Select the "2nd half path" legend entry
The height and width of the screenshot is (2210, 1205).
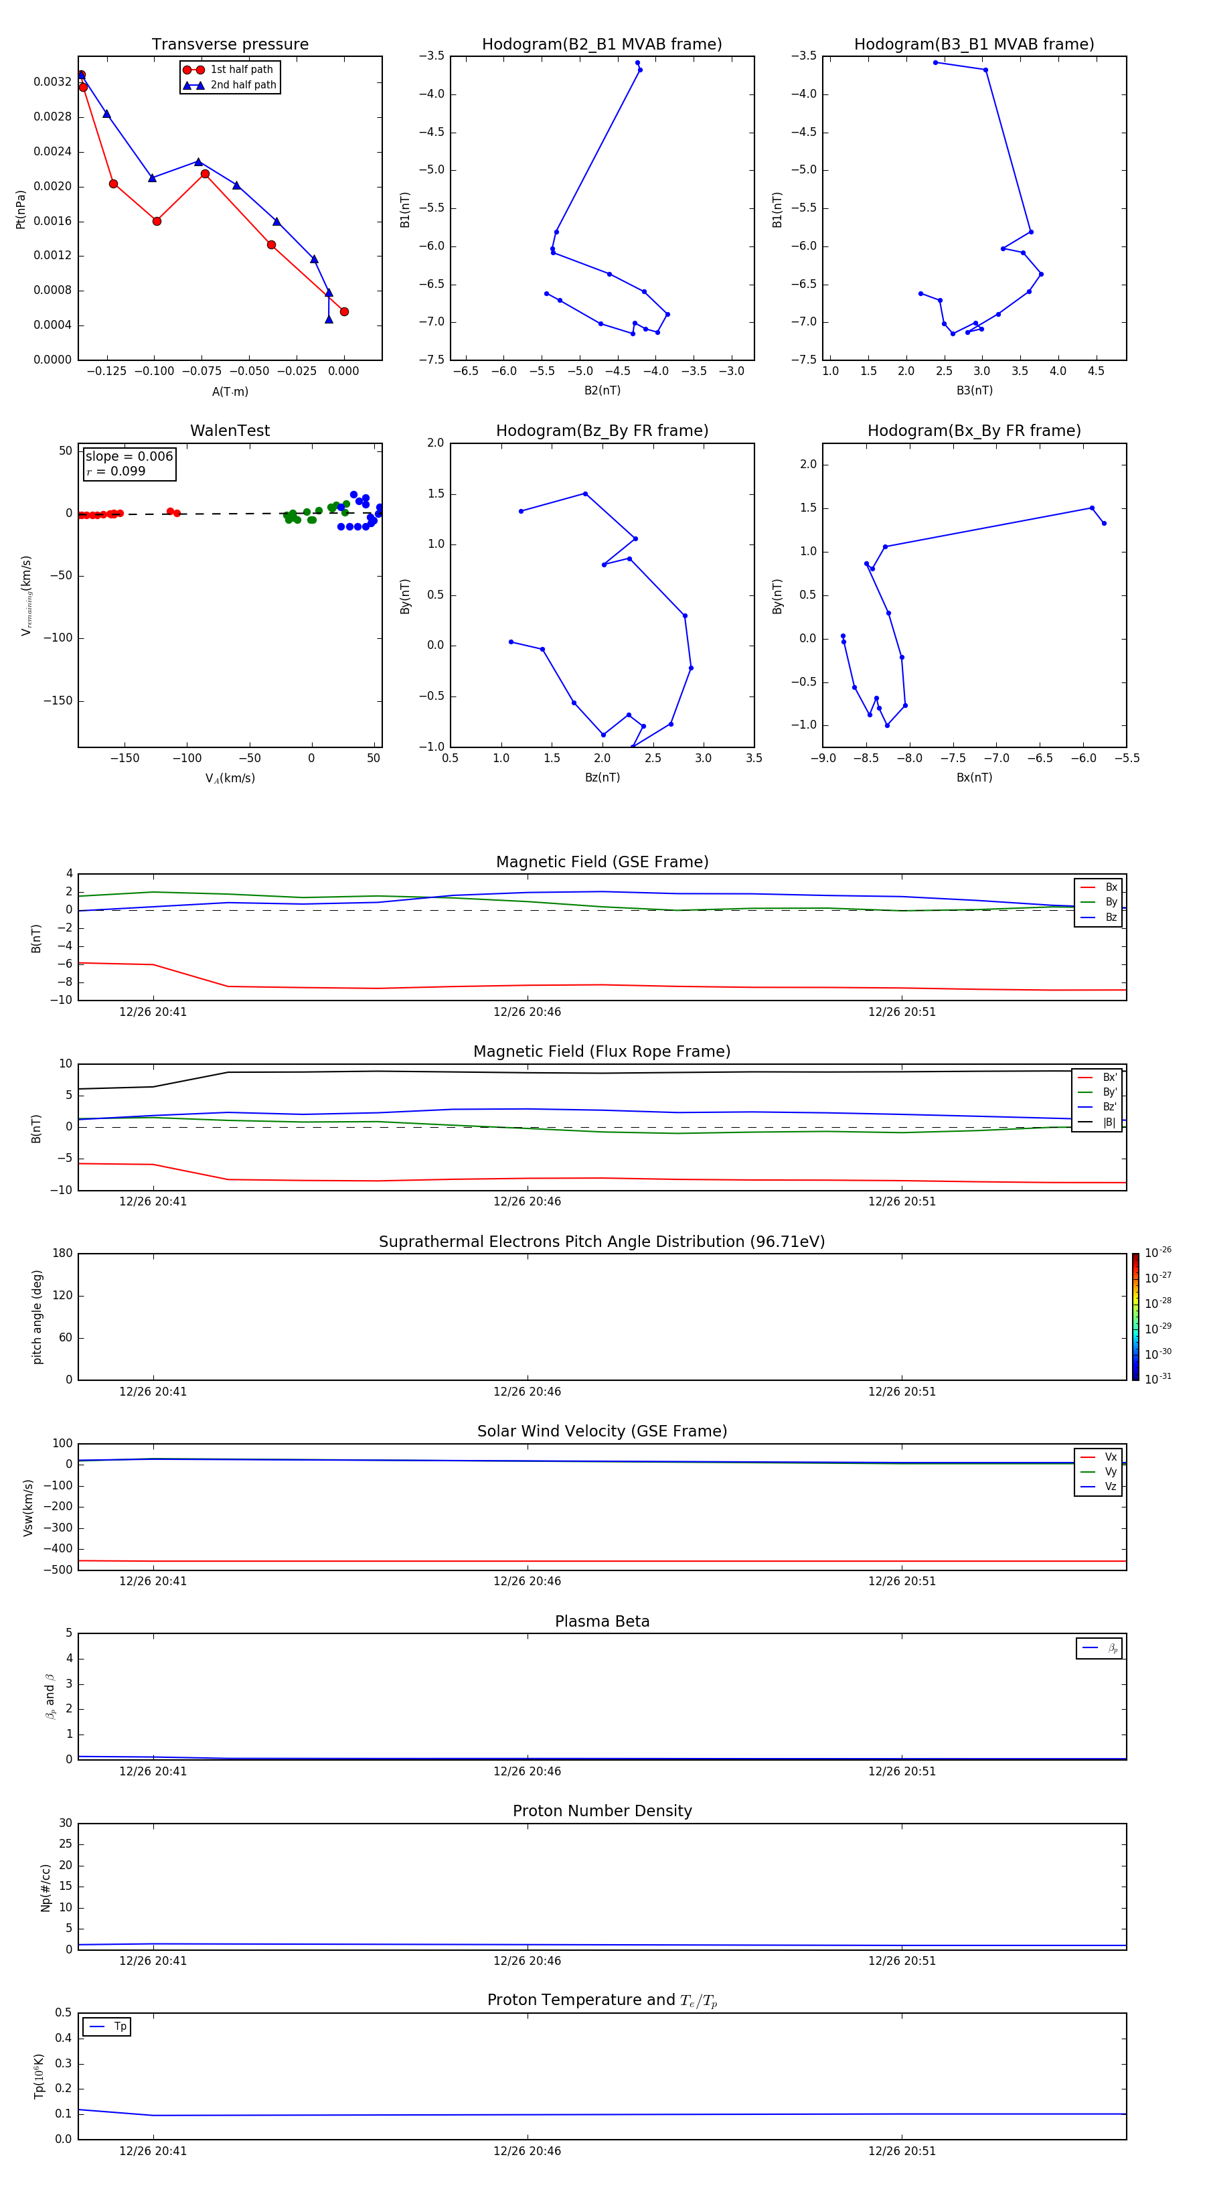tap(230, 85)
